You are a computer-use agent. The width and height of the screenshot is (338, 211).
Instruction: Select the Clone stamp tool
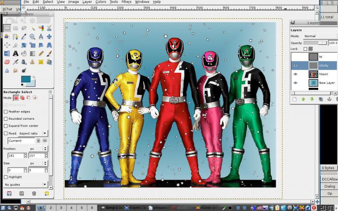[x=32, y=62]
